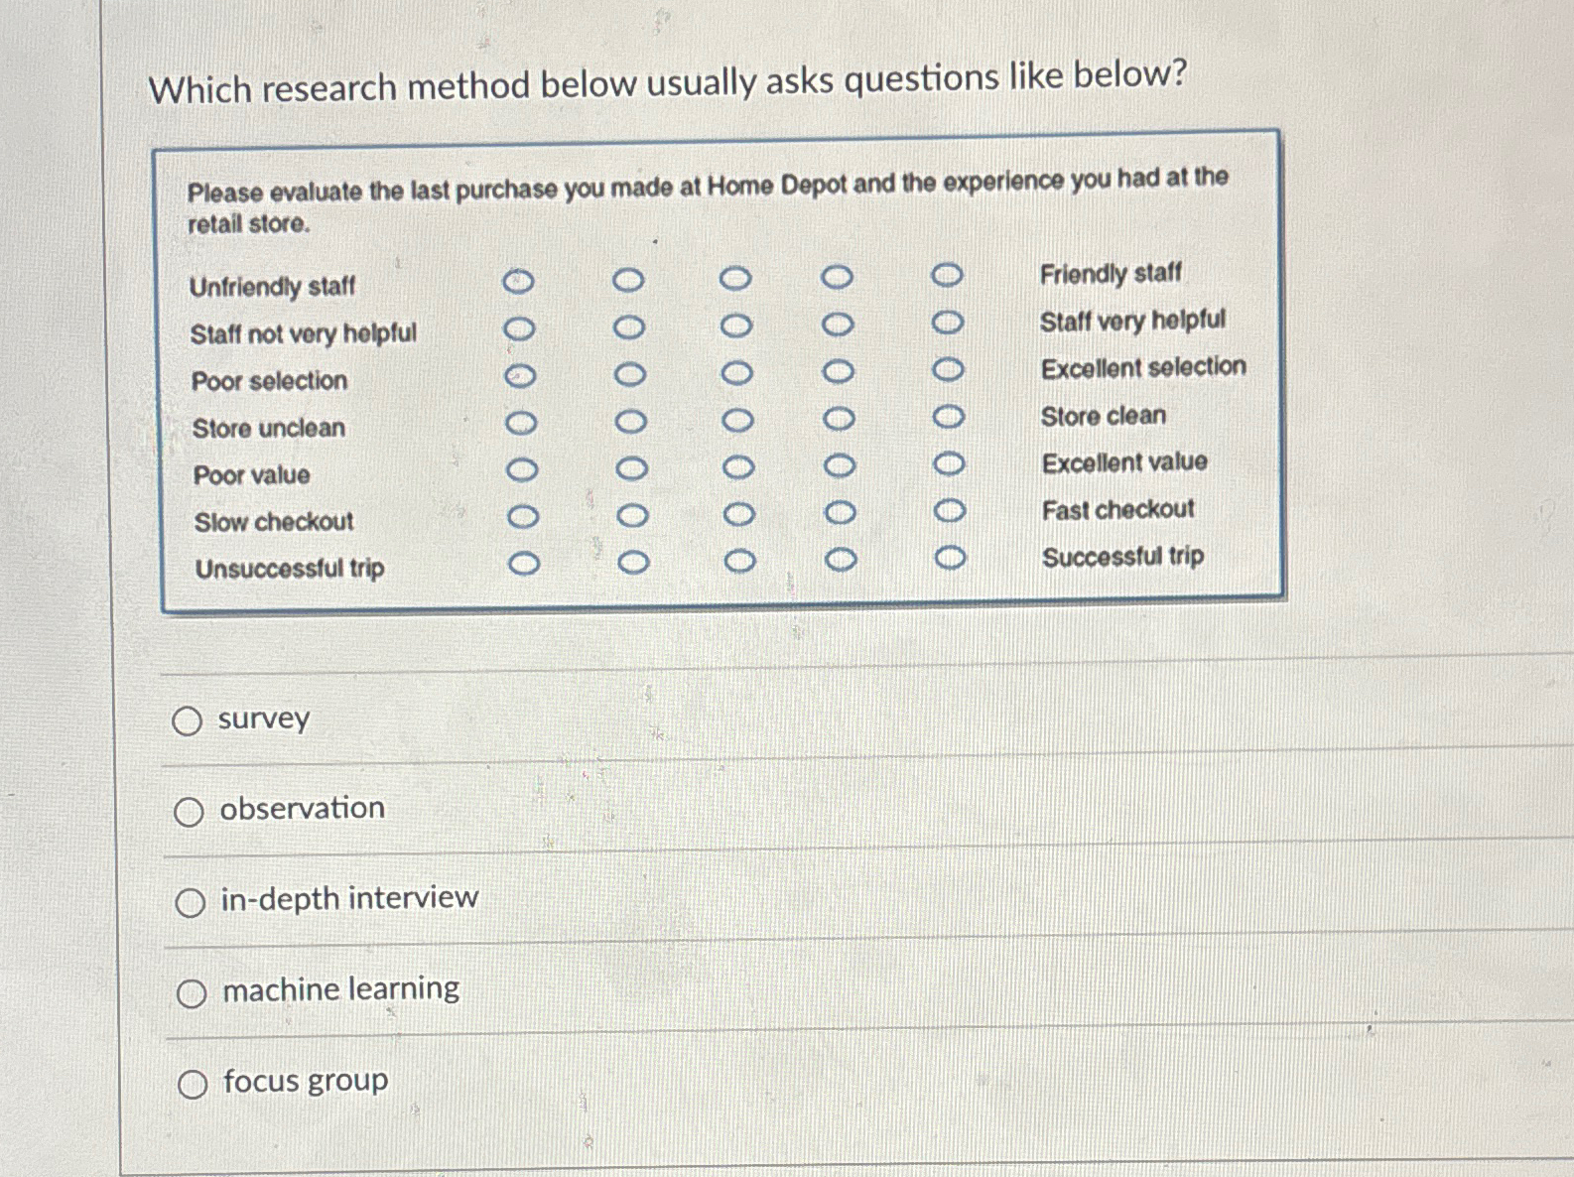The height and width of the screenshot is (1177, 1574).
Task: Select the lowest rating for Store unclean
Action: pyautogui.click(x=520, y=421)
